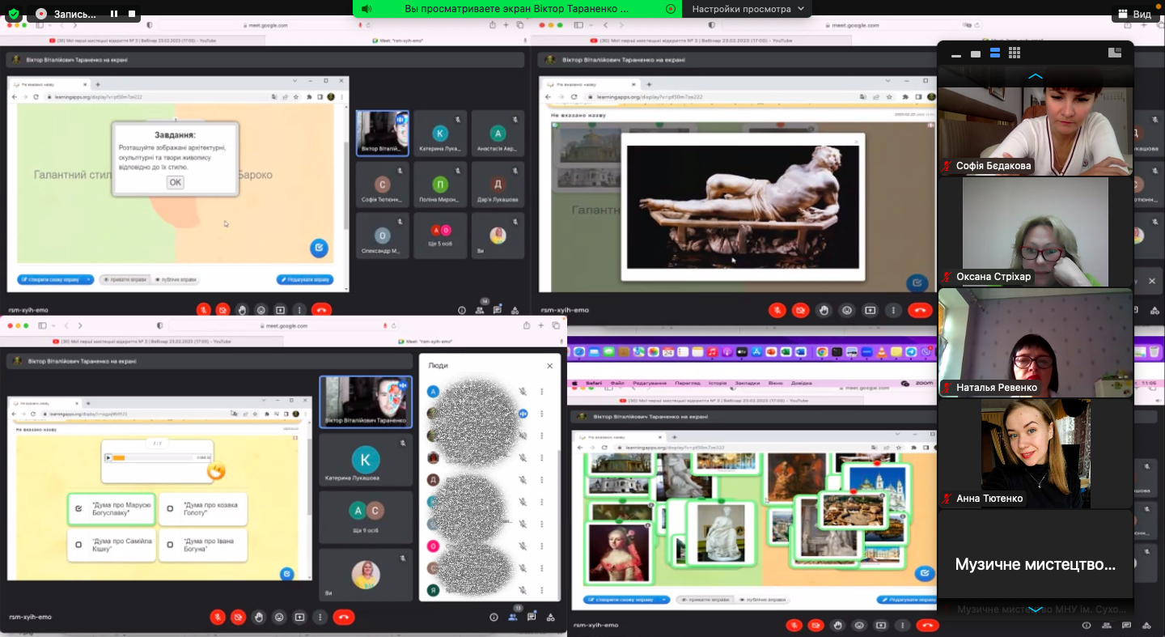Check "Дума про козака Голоту" answer
Screen dimensions: 1165x637
pyautogui.click(x=171, y=509)
